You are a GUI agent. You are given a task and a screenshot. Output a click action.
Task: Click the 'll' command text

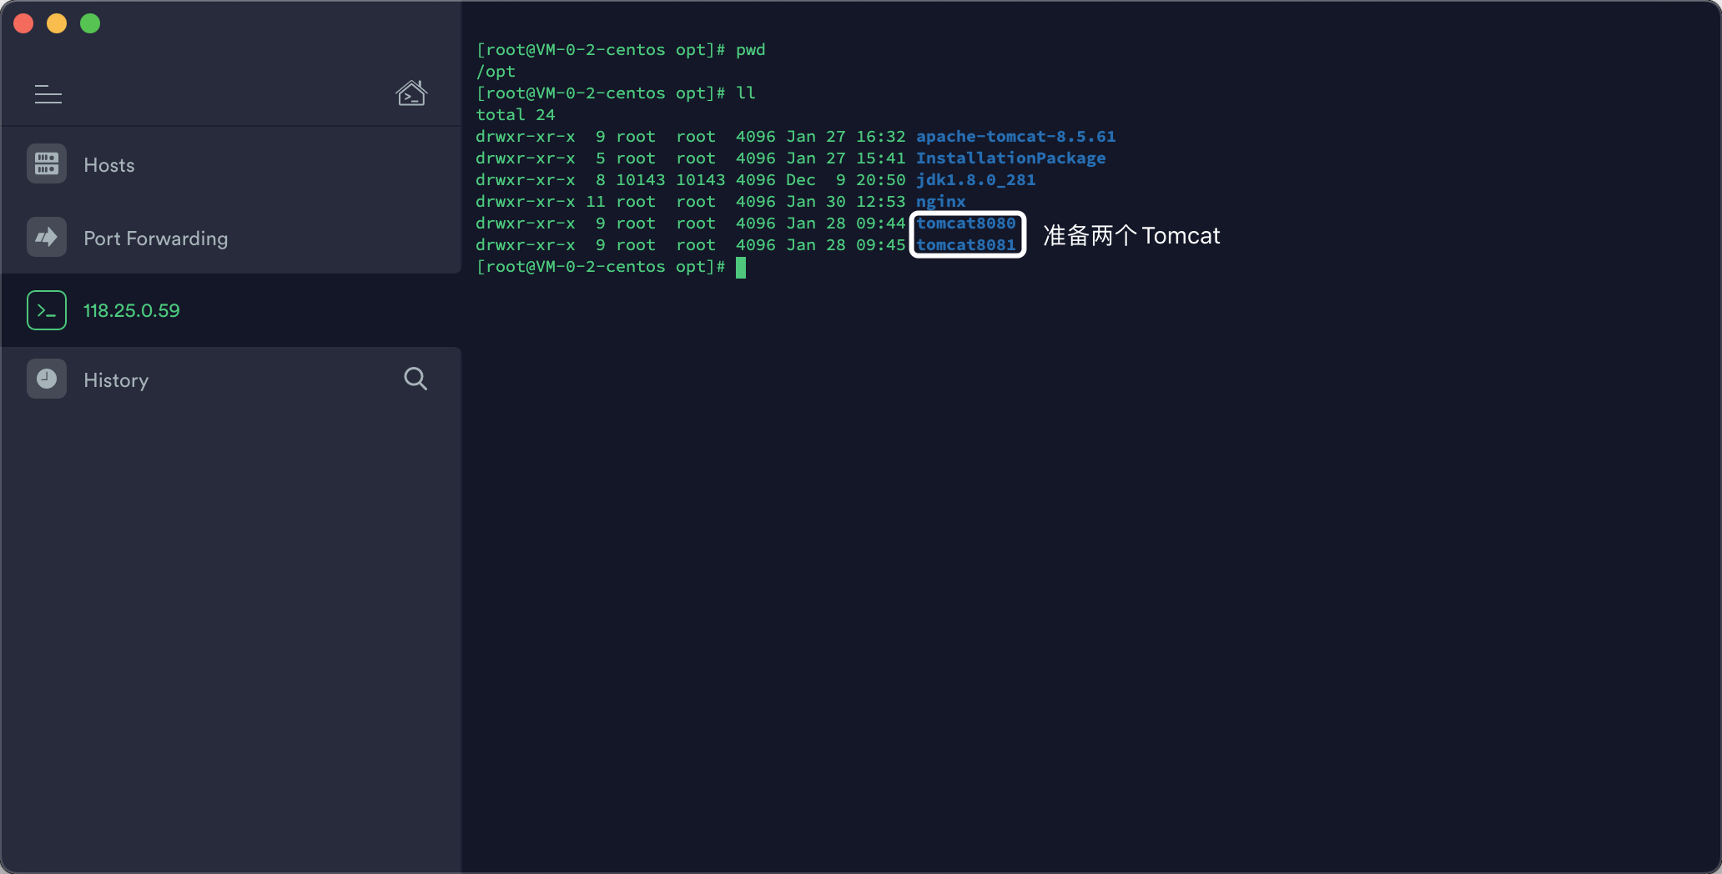pyautogui.click(x=745, y=93)
